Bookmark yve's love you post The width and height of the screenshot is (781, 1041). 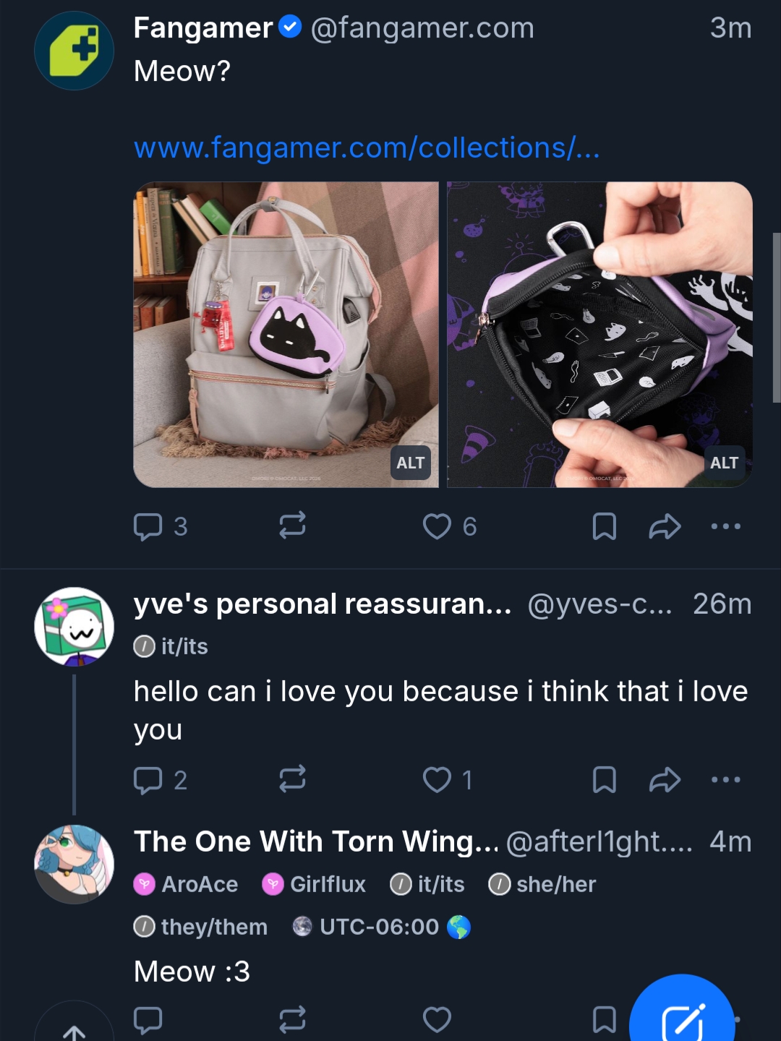point(604,780)
